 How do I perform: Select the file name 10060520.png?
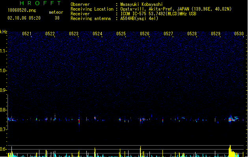coord(22,10)
